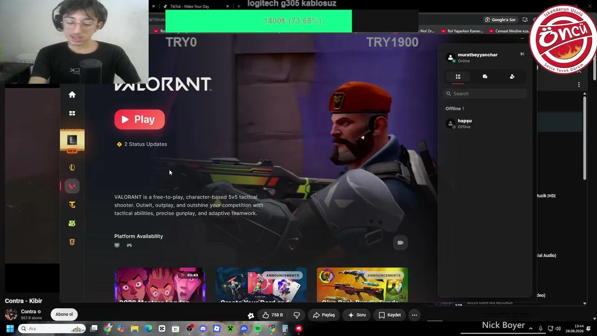Image resolution: width=597 pixels, height=336 pixels.
Task: Select the green 2XKO icon in the sidebar
Action: (x=72, y=224)
